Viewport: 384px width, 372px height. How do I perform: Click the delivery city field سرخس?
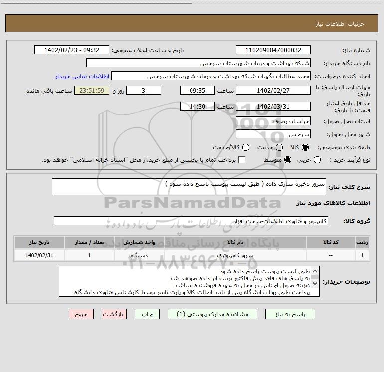tap(273, 134)
